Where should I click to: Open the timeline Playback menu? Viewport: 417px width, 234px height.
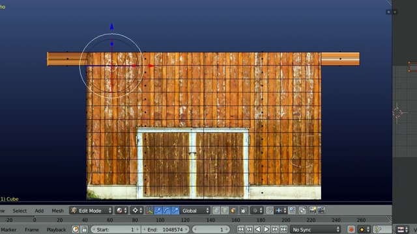coord(56,229)
